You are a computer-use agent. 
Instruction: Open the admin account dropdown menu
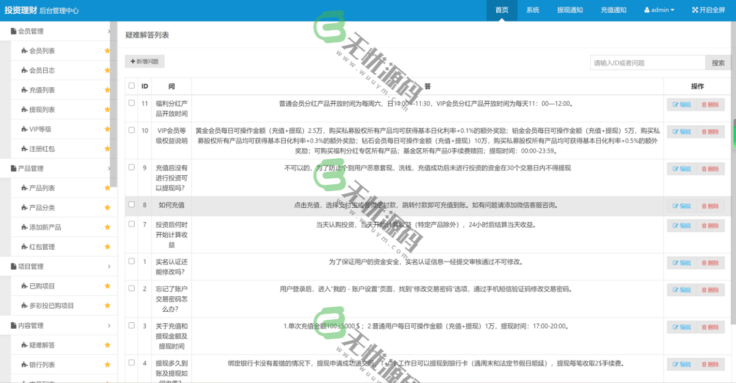[x=659, y=10]
